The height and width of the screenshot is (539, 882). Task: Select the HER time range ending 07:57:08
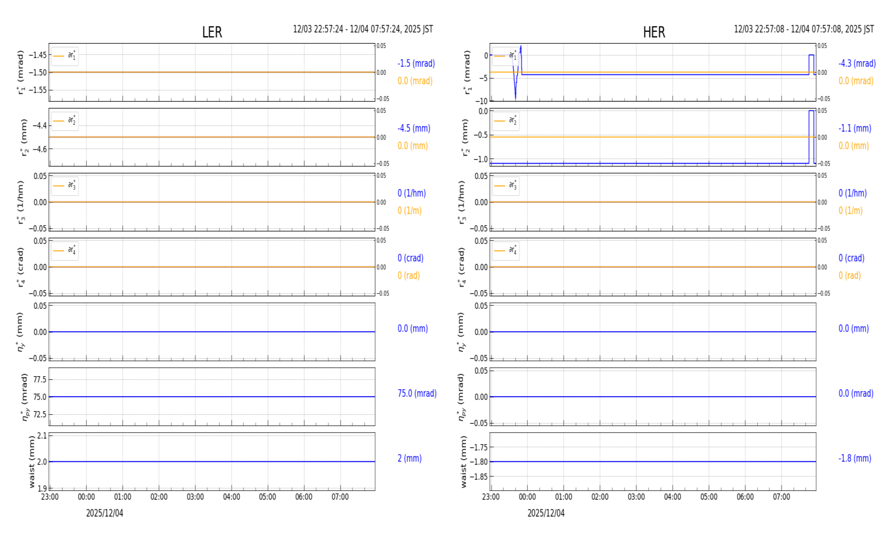tap(805, 29)
